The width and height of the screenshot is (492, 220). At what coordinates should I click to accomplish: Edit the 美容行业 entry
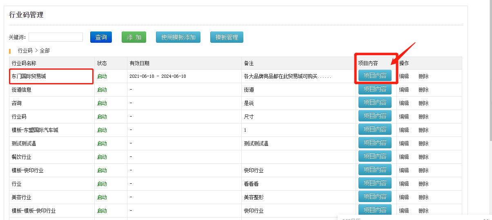pos(404,197)
